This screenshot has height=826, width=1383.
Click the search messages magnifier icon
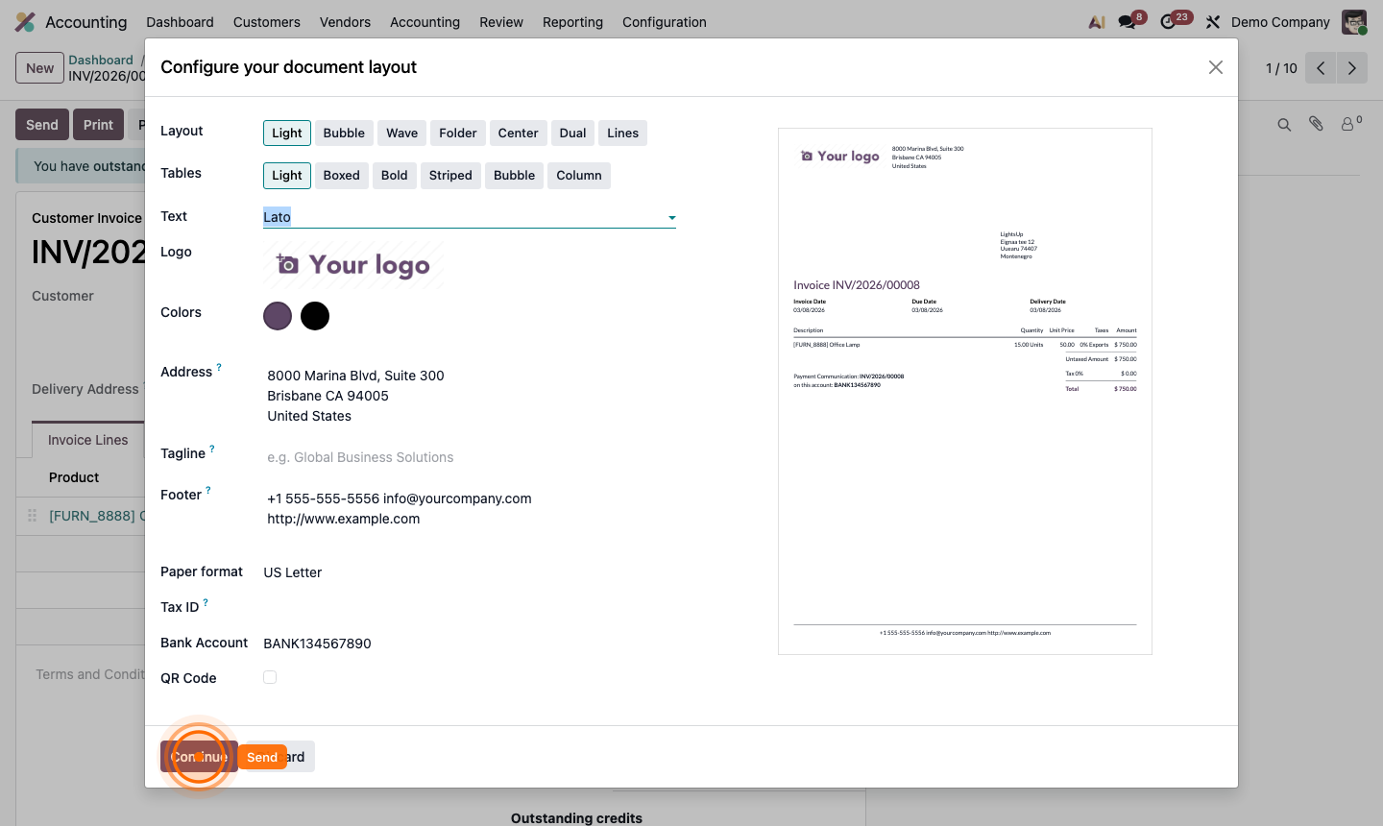(x=1284, y=124)
